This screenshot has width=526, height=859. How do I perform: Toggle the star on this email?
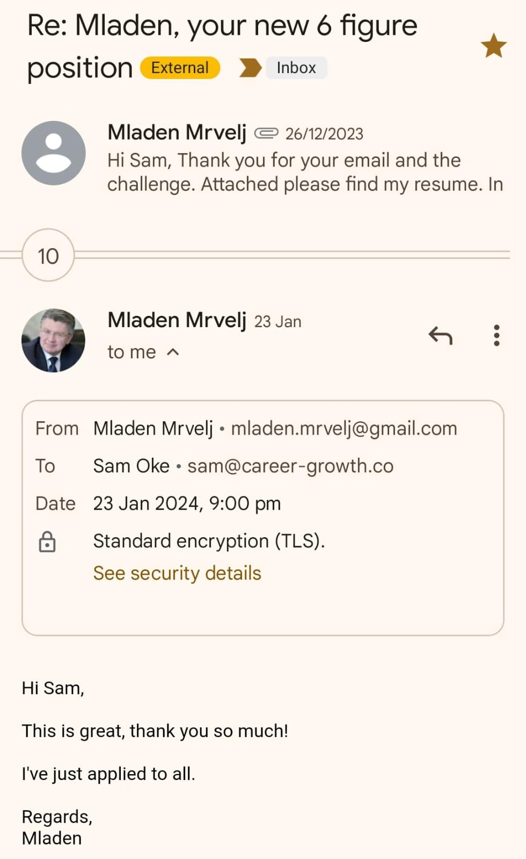point(493,46)
